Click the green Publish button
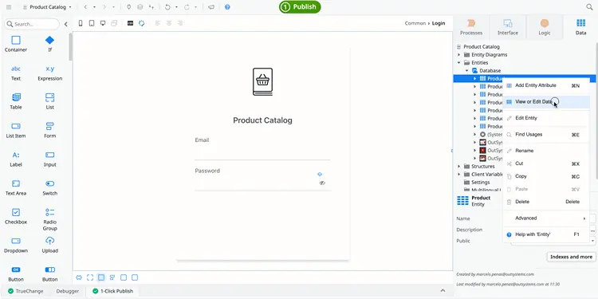598x299 pixels. tap(300, 7)
